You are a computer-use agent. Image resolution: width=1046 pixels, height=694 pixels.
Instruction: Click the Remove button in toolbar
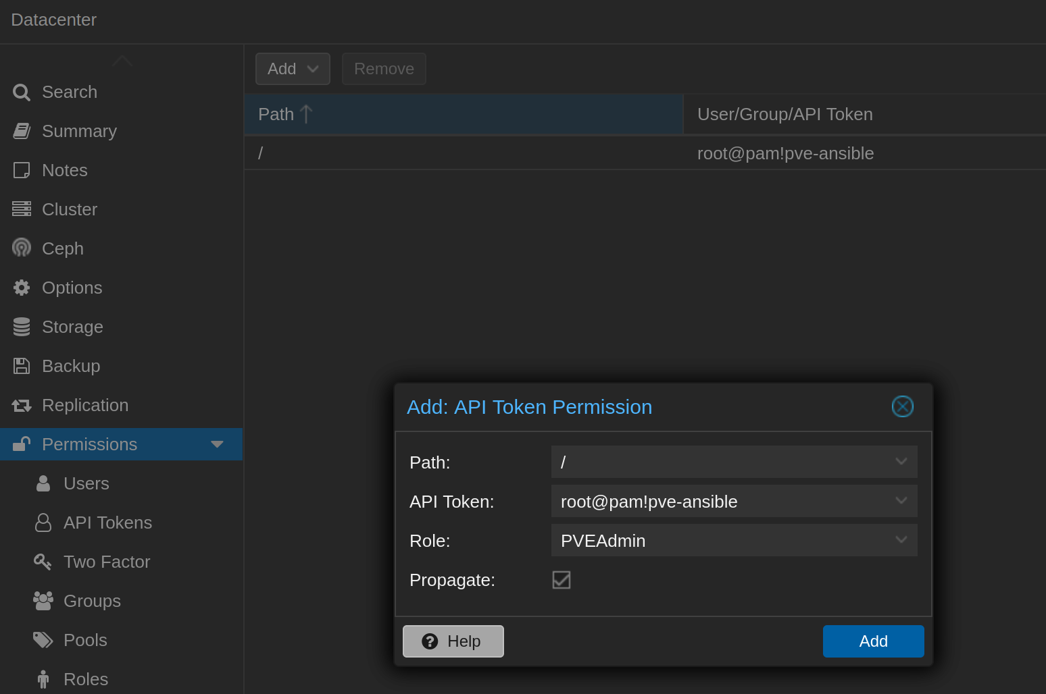[384, 69]
